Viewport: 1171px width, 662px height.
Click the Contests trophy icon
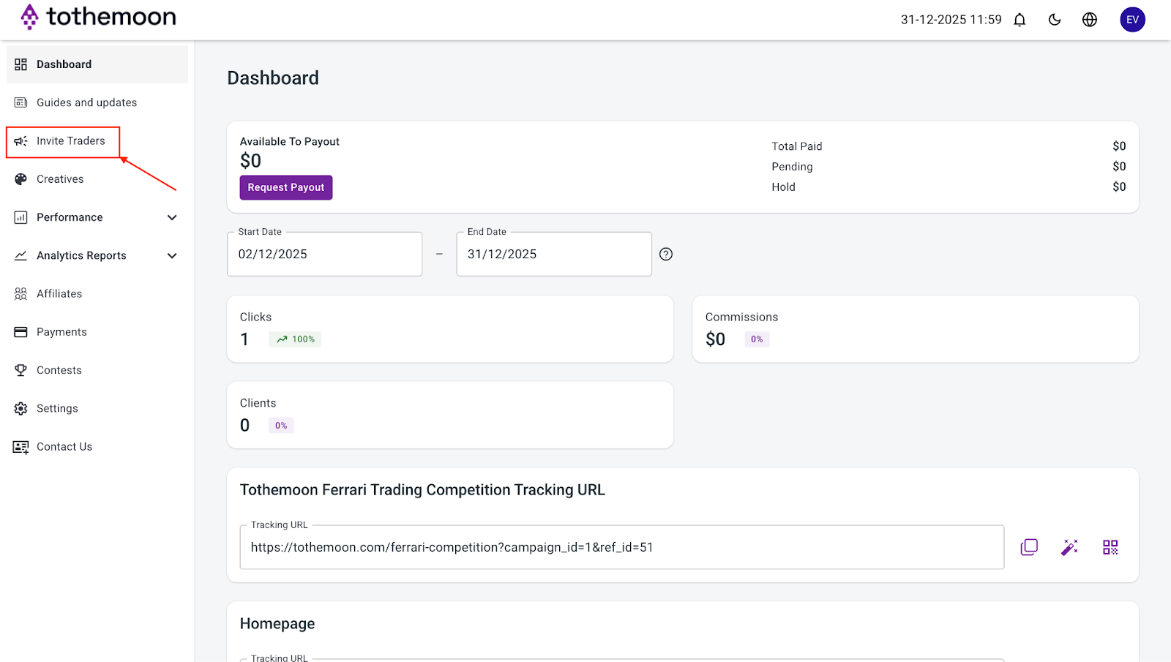pyautogui.click(x=20, y=370)
